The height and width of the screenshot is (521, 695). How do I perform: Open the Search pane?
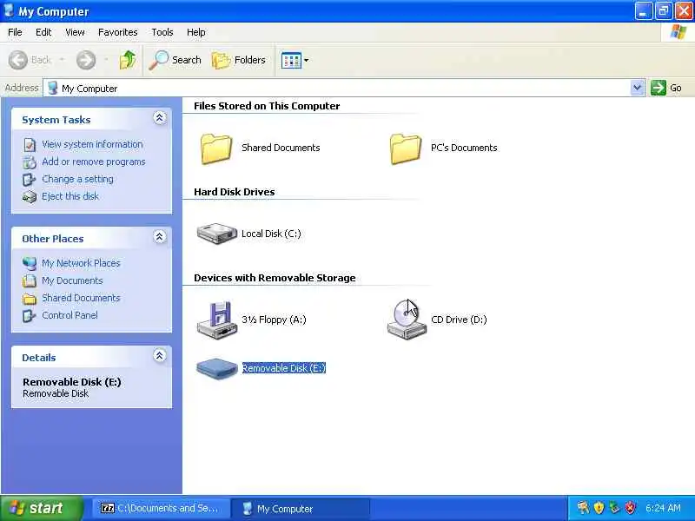pos(175,60)
